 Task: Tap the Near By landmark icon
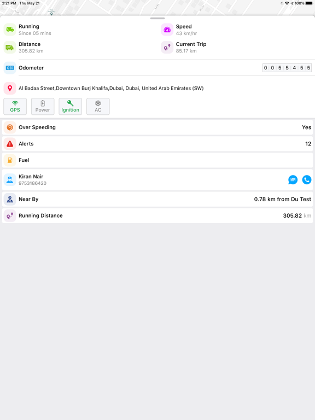10,199
